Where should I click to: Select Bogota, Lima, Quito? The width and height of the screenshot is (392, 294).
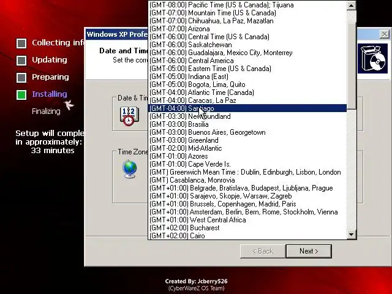[247, 85]
